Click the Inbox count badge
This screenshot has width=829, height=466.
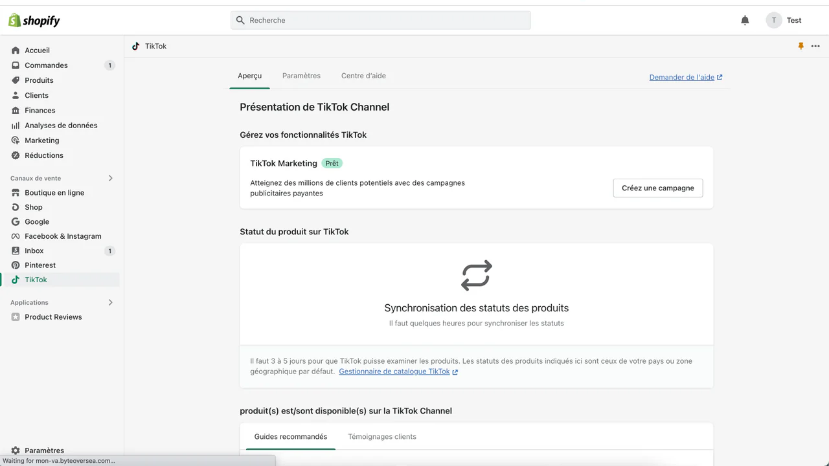[x=109, y=251]
